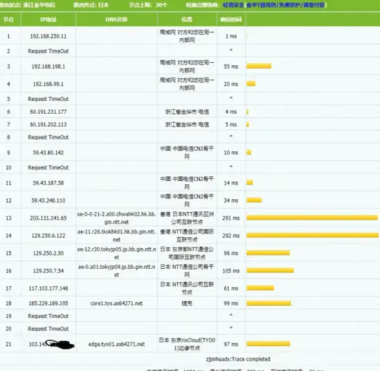Image resolution: width=380 pixels, height=371 pixels.
Task: Select the partially redacted 103.14 IP address
Action: click(x=51, y=344)
